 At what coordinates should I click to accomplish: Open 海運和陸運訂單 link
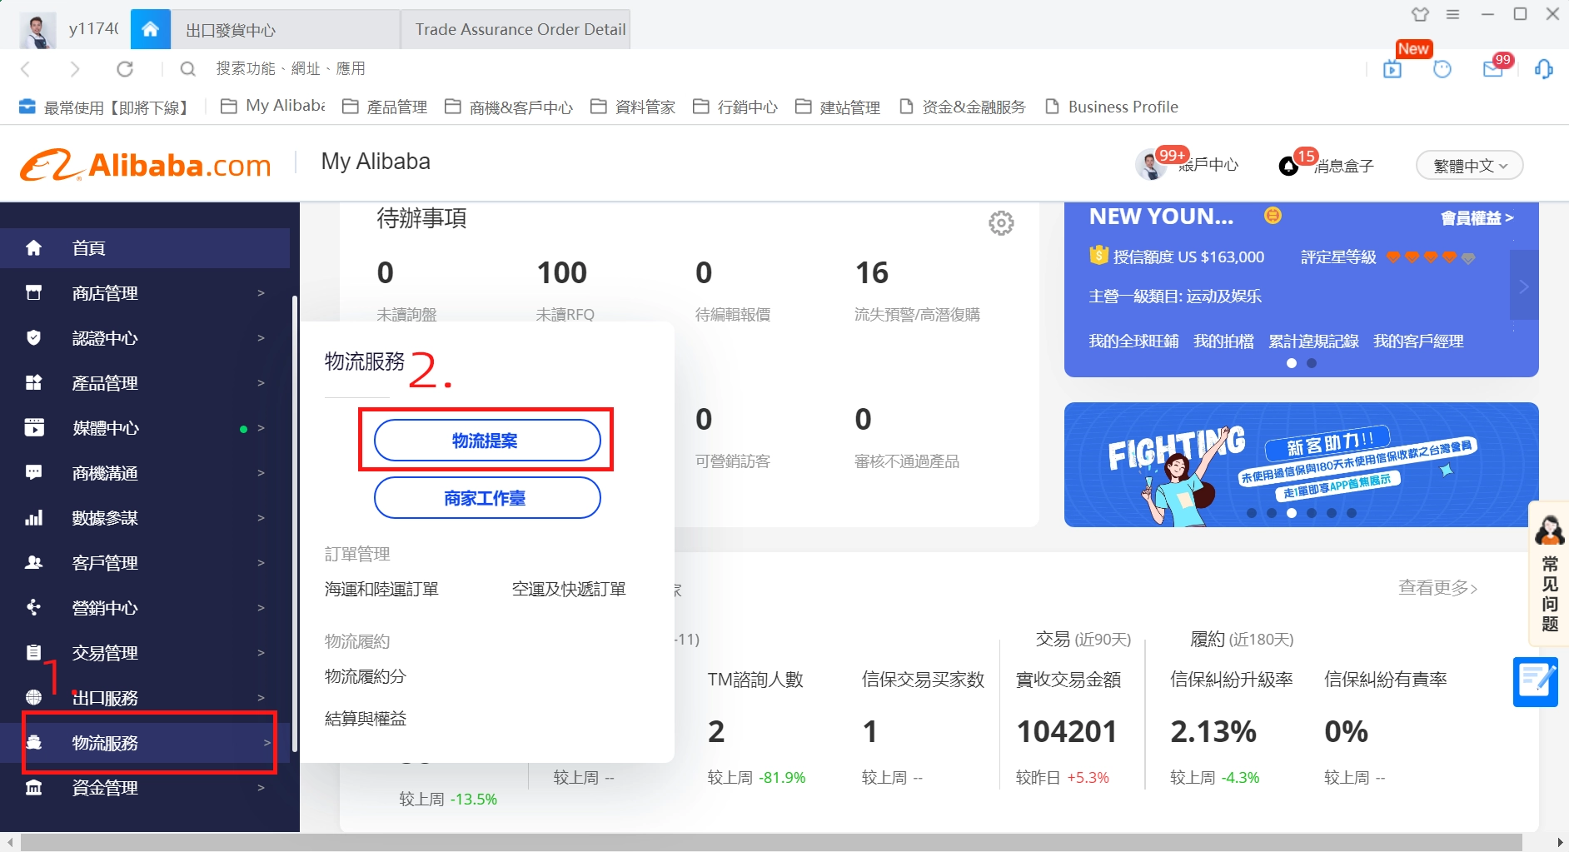click(381, 589)
